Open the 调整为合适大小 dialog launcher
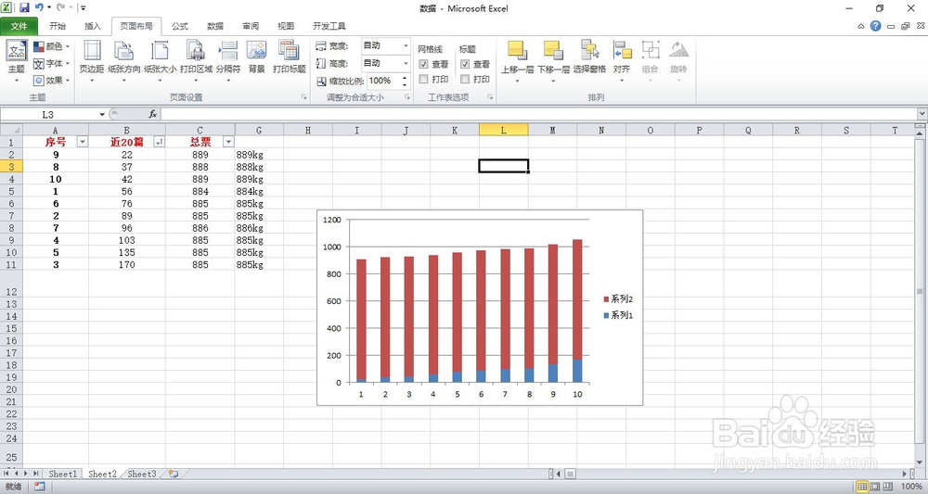928x494 pixels. [407, 97]
